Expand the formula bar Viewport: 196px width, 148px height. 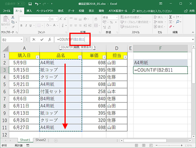click(193, 39)
